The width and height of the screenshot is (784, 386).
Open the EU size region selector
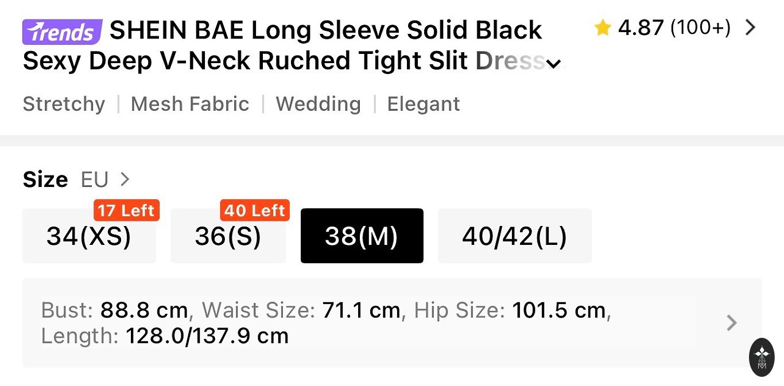pyautogui.click(x=105, y=180)
